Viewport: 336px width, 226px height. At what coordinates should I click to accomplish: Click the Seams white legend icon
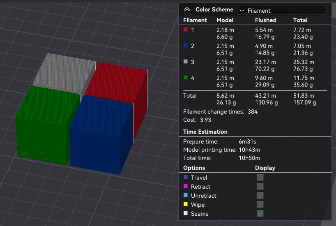pos(186,213)
